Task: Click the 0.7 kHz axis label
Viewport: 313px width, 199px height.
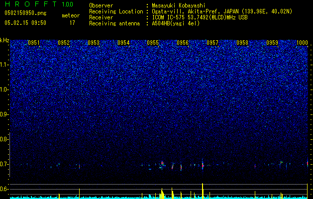Action: [4, 164]
